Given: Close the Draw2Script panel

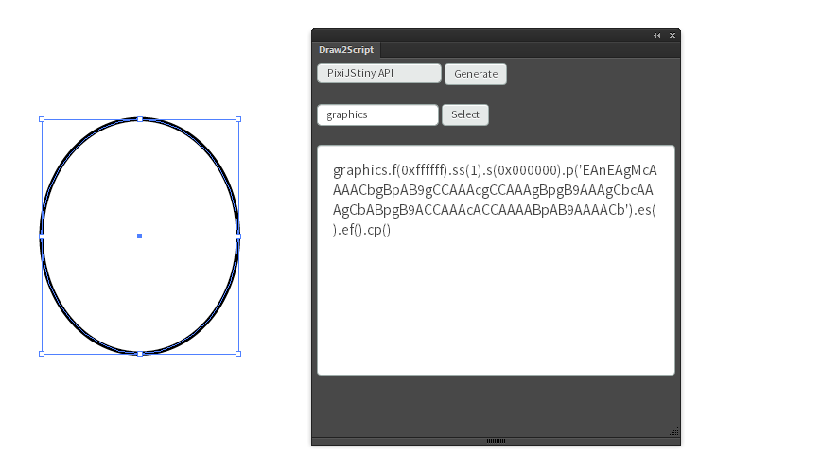Looking at the screenshot, I should coord(673,36).
